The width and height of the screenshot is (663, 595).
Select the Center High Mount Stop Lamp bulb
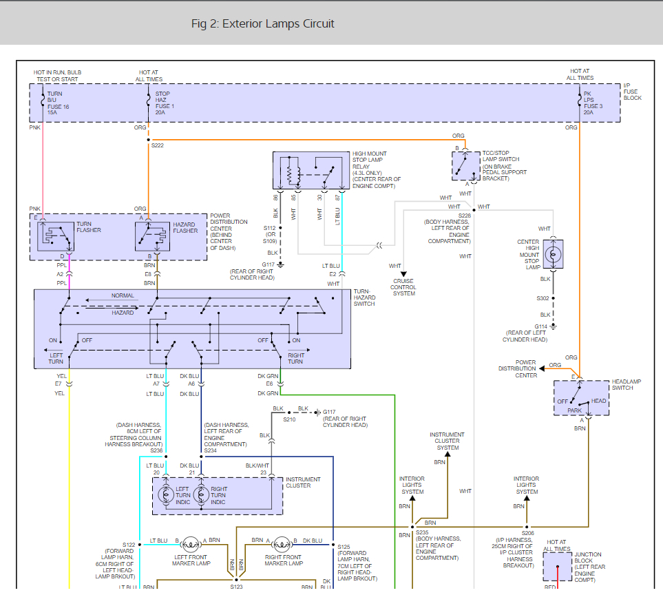point(553,254)
